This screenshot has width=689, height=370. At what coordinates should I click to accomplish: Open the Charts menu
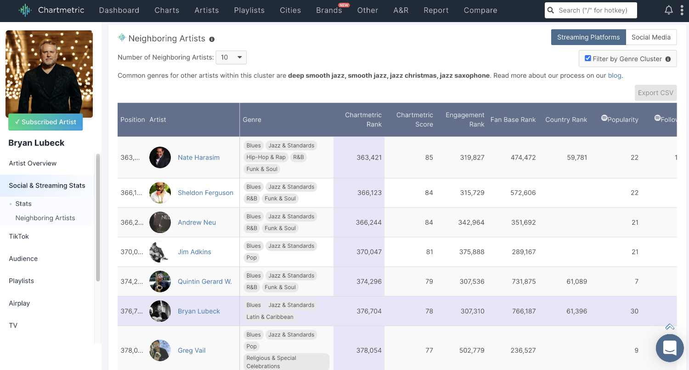(167, 10)
